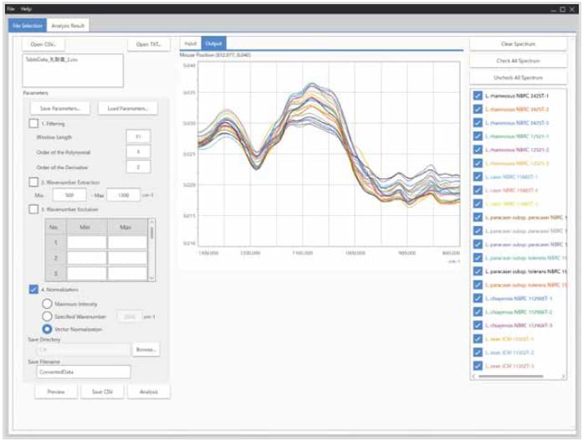Click the Save Filename text field
583x442 pixels.
[84, 372]
